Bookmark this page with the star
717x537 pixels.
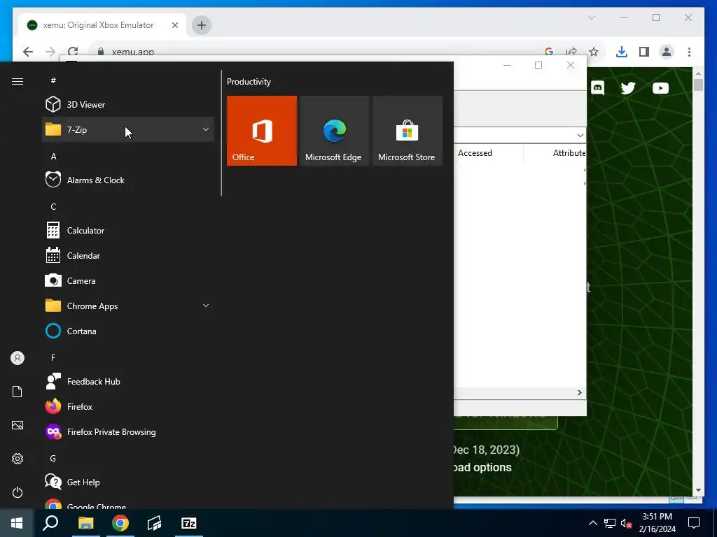coord(594,52)
